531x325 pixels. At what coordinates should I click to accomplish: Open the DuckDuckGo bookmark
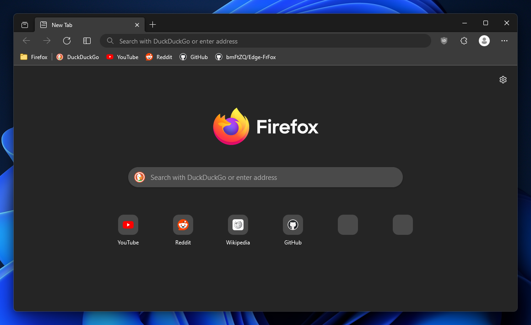click(77, 57)
